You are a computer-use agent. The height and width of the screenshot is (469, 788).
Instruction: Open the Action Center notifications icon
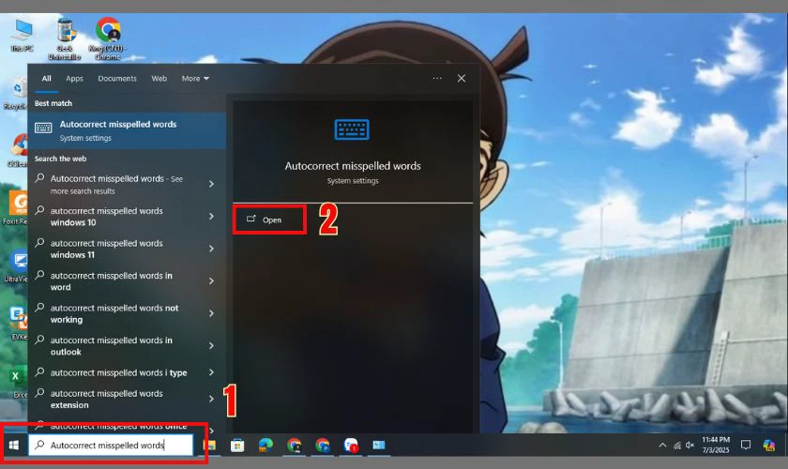click(746, 446)
